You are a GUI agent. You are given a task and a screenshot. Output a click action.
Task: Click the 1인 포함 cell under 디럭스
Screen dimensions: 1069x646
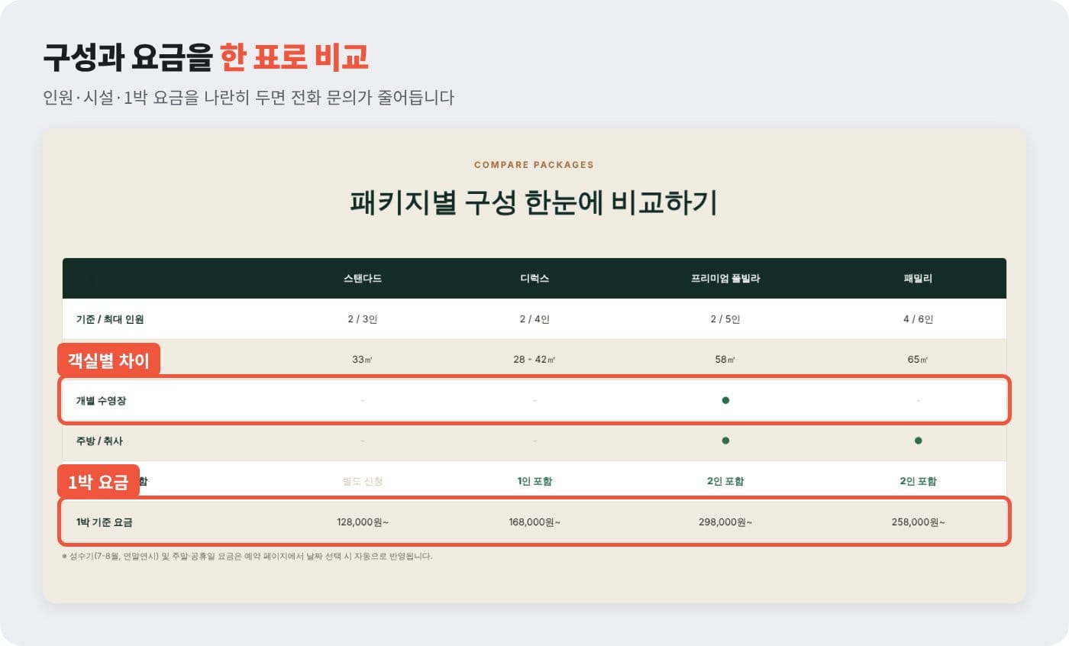coord(534,482)
